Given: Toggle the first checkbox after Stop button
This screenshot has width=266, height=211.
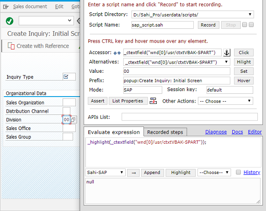Looking at the screenshot, I should (245, 25).
